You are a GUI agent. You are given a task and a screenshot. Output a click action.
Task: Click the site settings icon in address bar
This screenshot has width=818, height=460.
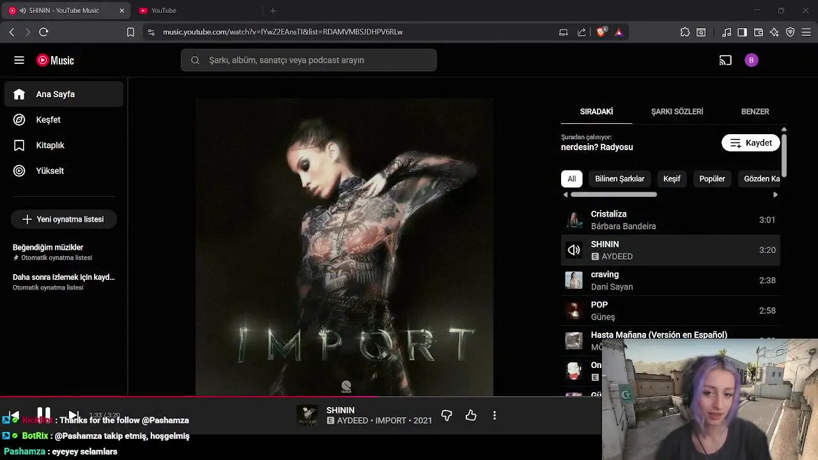(x=151, y=32)
